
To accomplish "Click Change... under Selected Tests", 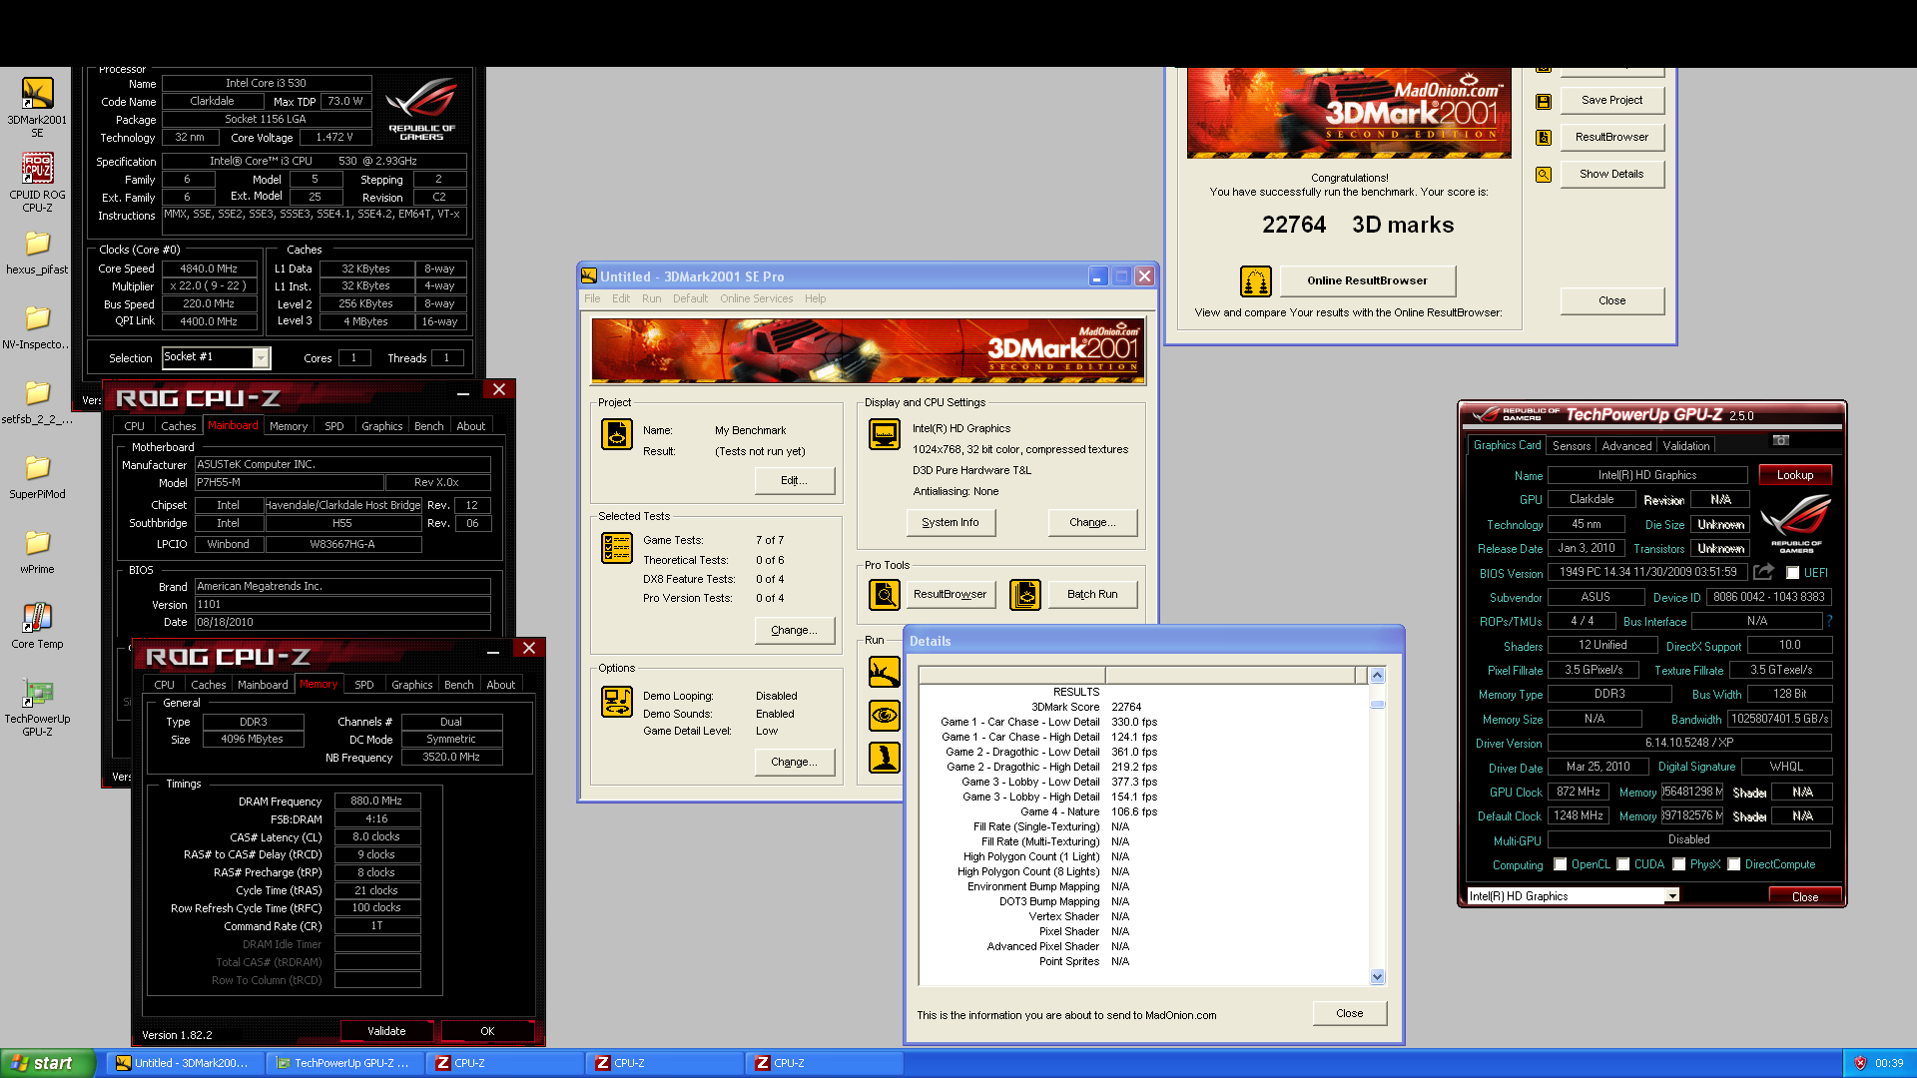I will (794, 630).
